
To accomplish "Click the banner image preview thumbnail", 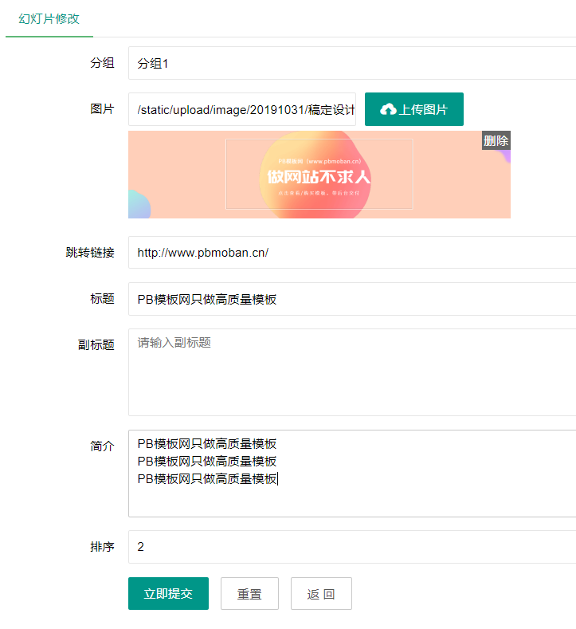I will click(319, 175).
